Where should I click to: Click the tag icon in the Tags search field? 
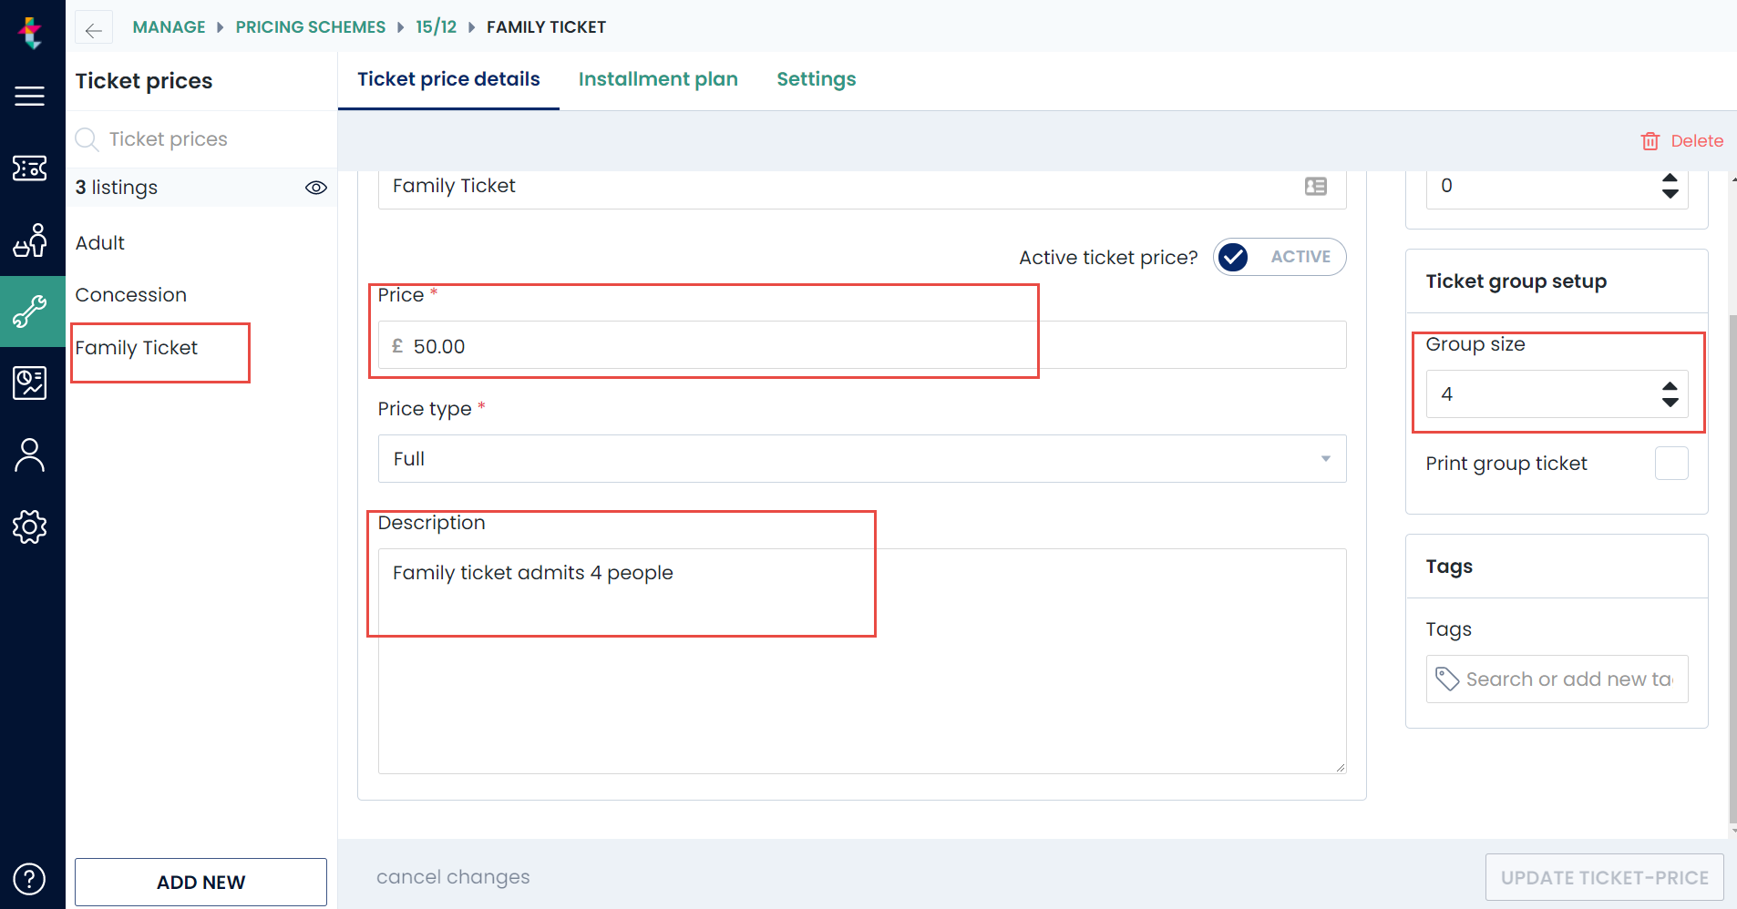tap(1447, 679)
